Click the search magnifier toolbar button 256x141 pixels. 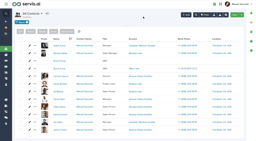pos(196,15)
